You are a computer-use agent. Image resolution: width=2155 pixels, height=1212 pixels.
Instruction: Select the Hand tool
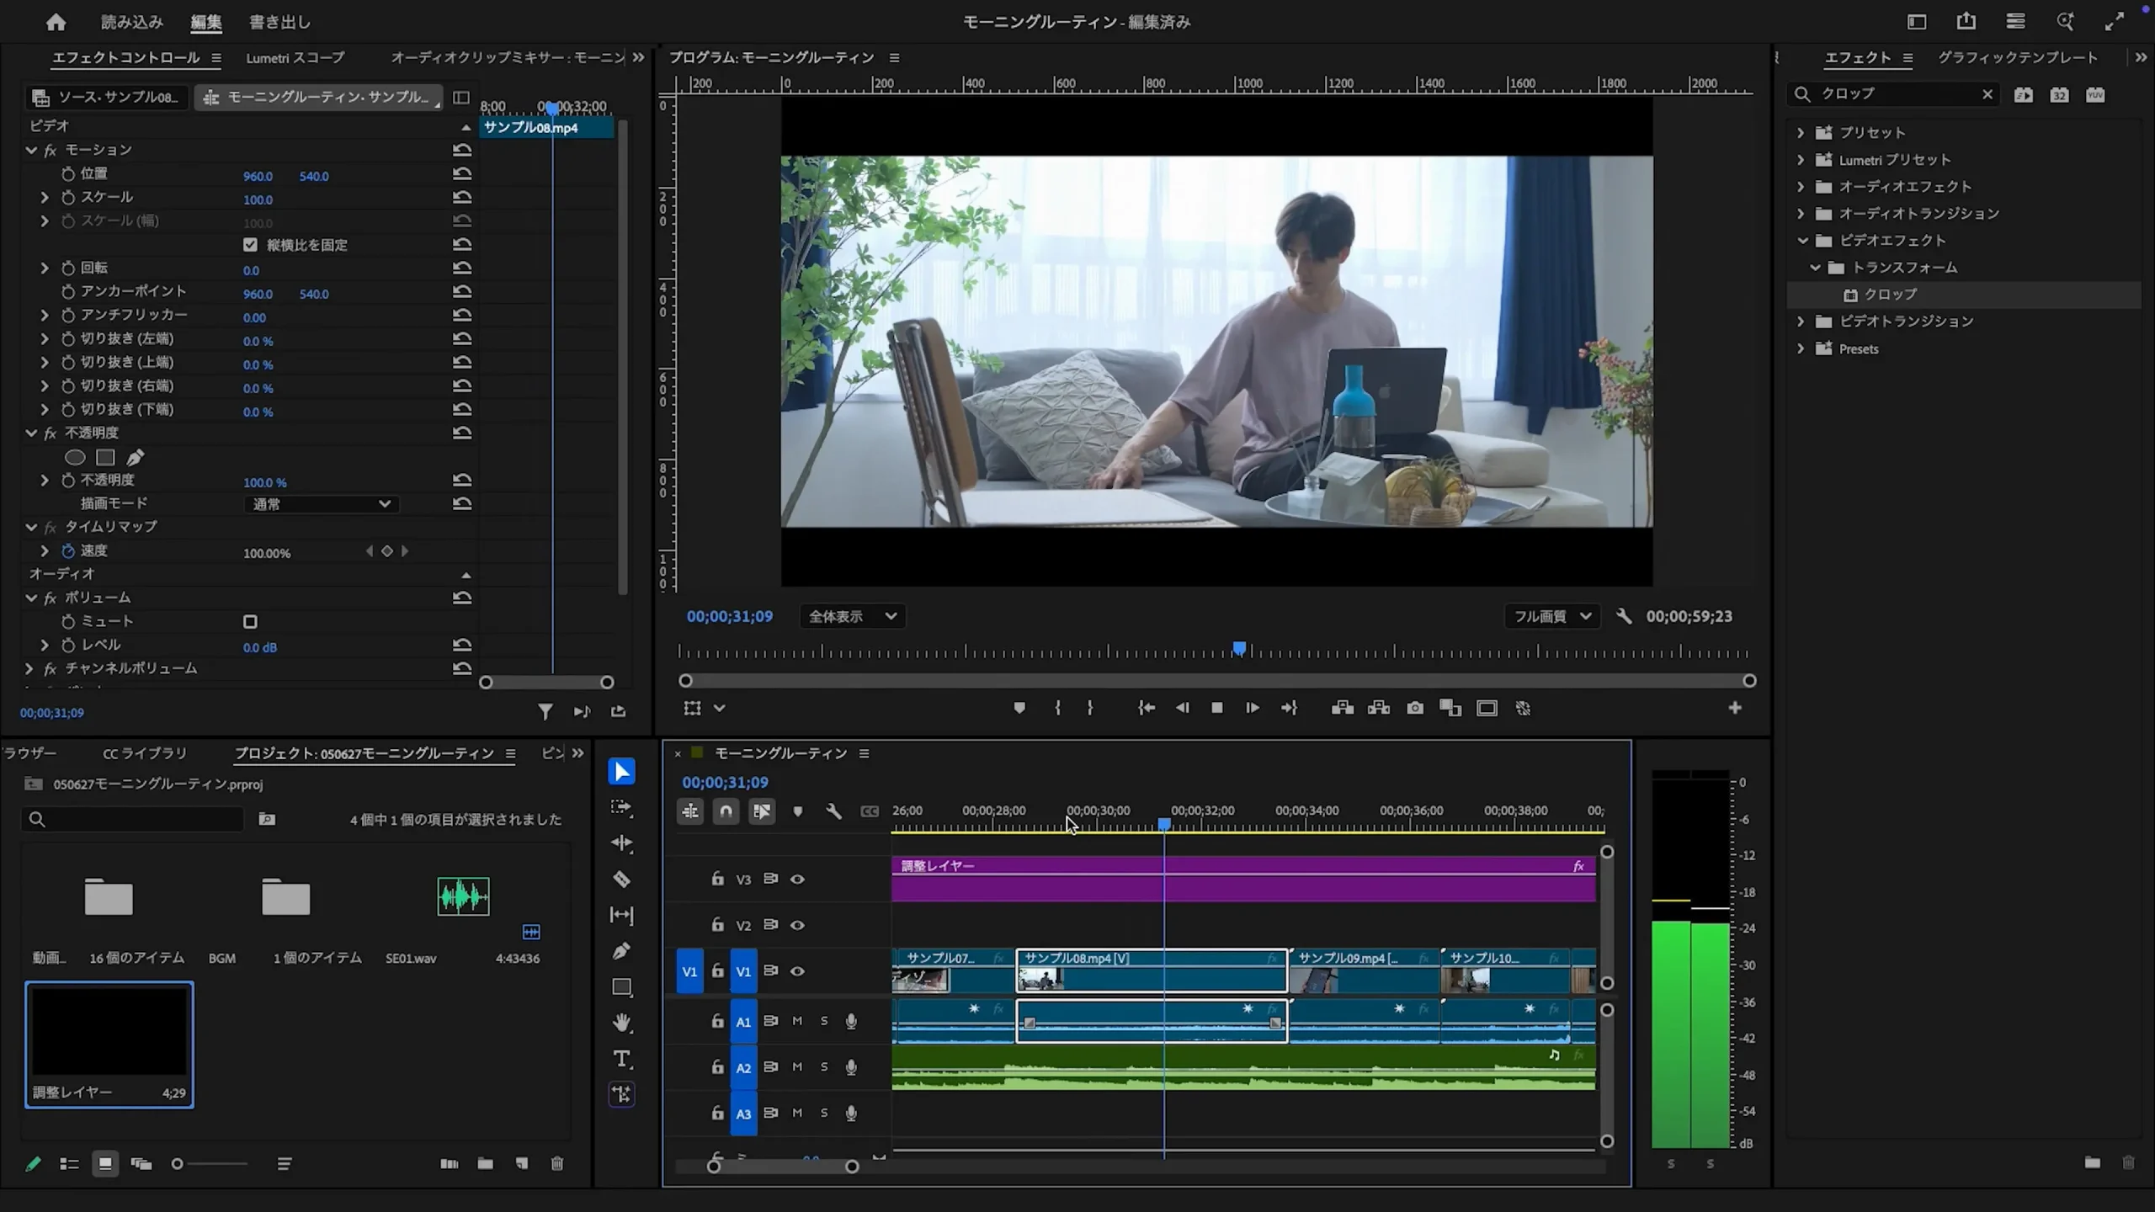[621, 1023]
